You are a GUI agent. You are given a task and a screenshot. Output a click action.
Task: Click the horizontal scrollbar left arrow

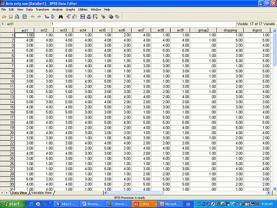(x=106, y=193)
